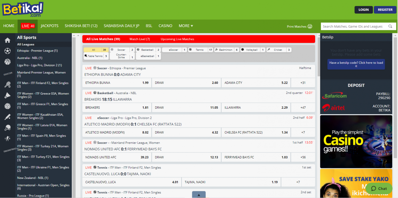Switch to the Watch Live! tab
The height and width of the screenshot is (198, 398).
pos(139,39)
